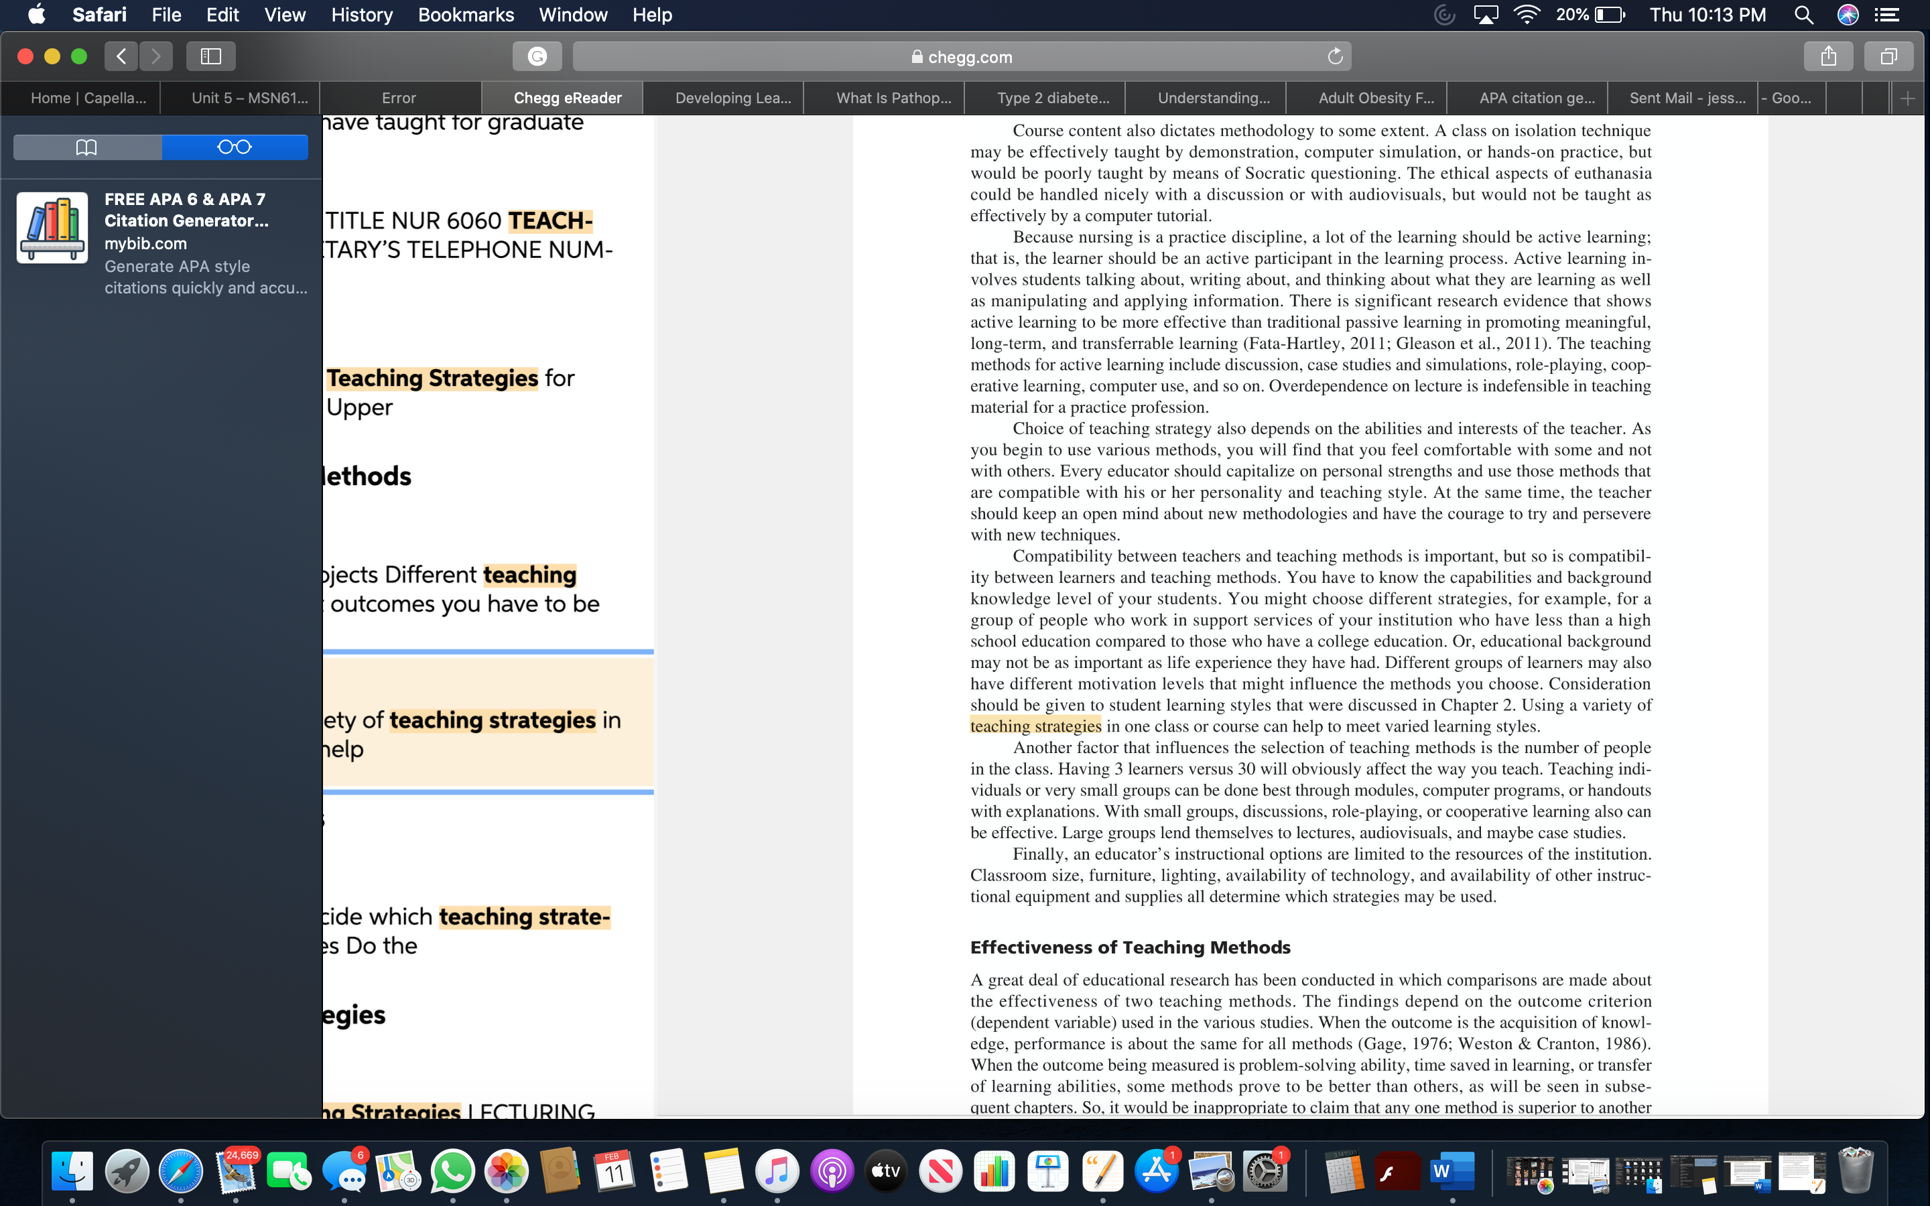Switch to Unit 5 – MSN61 tab
Image resolution: width=1930 pixels, height=1206 pixels.
click(241, 98)
